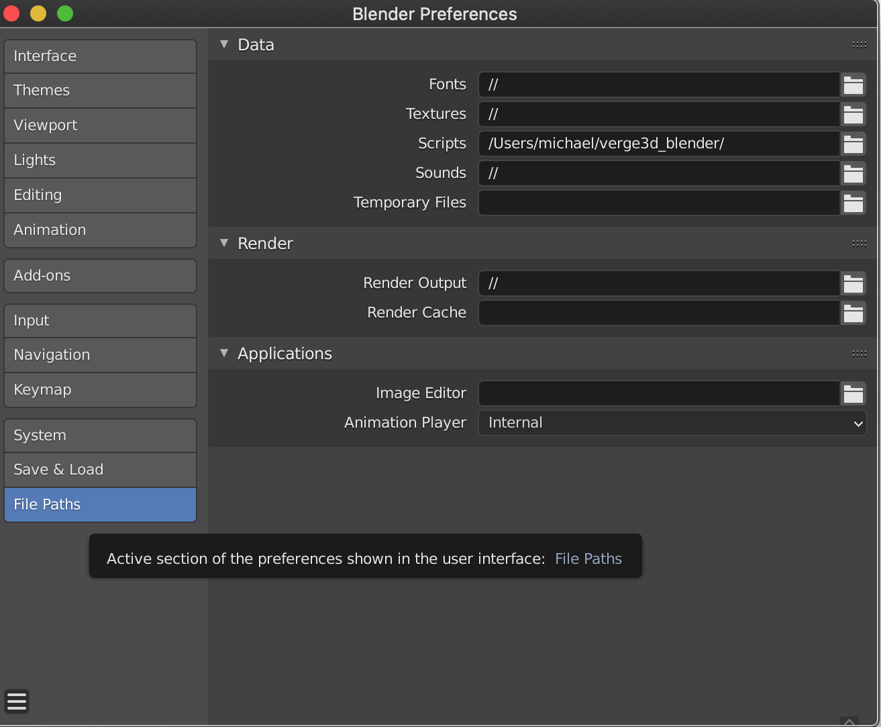Open the hamburger preferences menu
This screenshot has height=727, width=881.
17,701
